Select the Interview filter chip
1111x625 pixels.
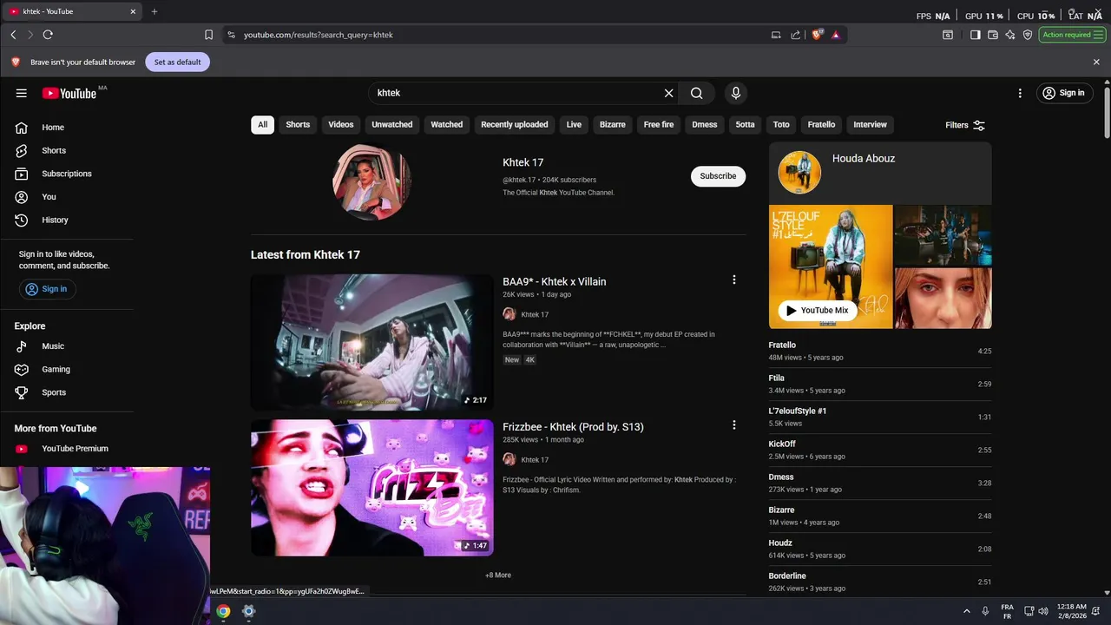click(871, 124)
